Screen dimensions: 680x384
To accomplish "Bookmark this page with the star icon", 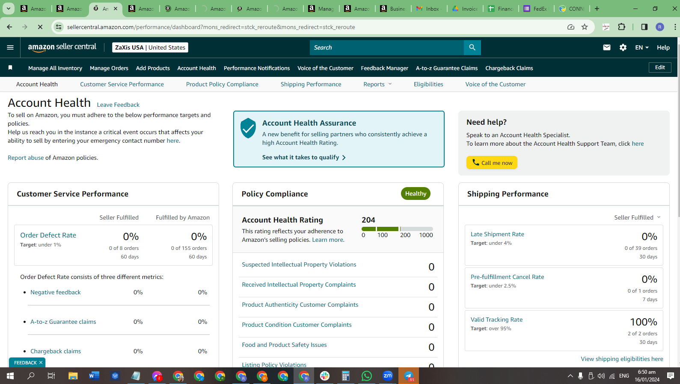I will click(585, 27).
